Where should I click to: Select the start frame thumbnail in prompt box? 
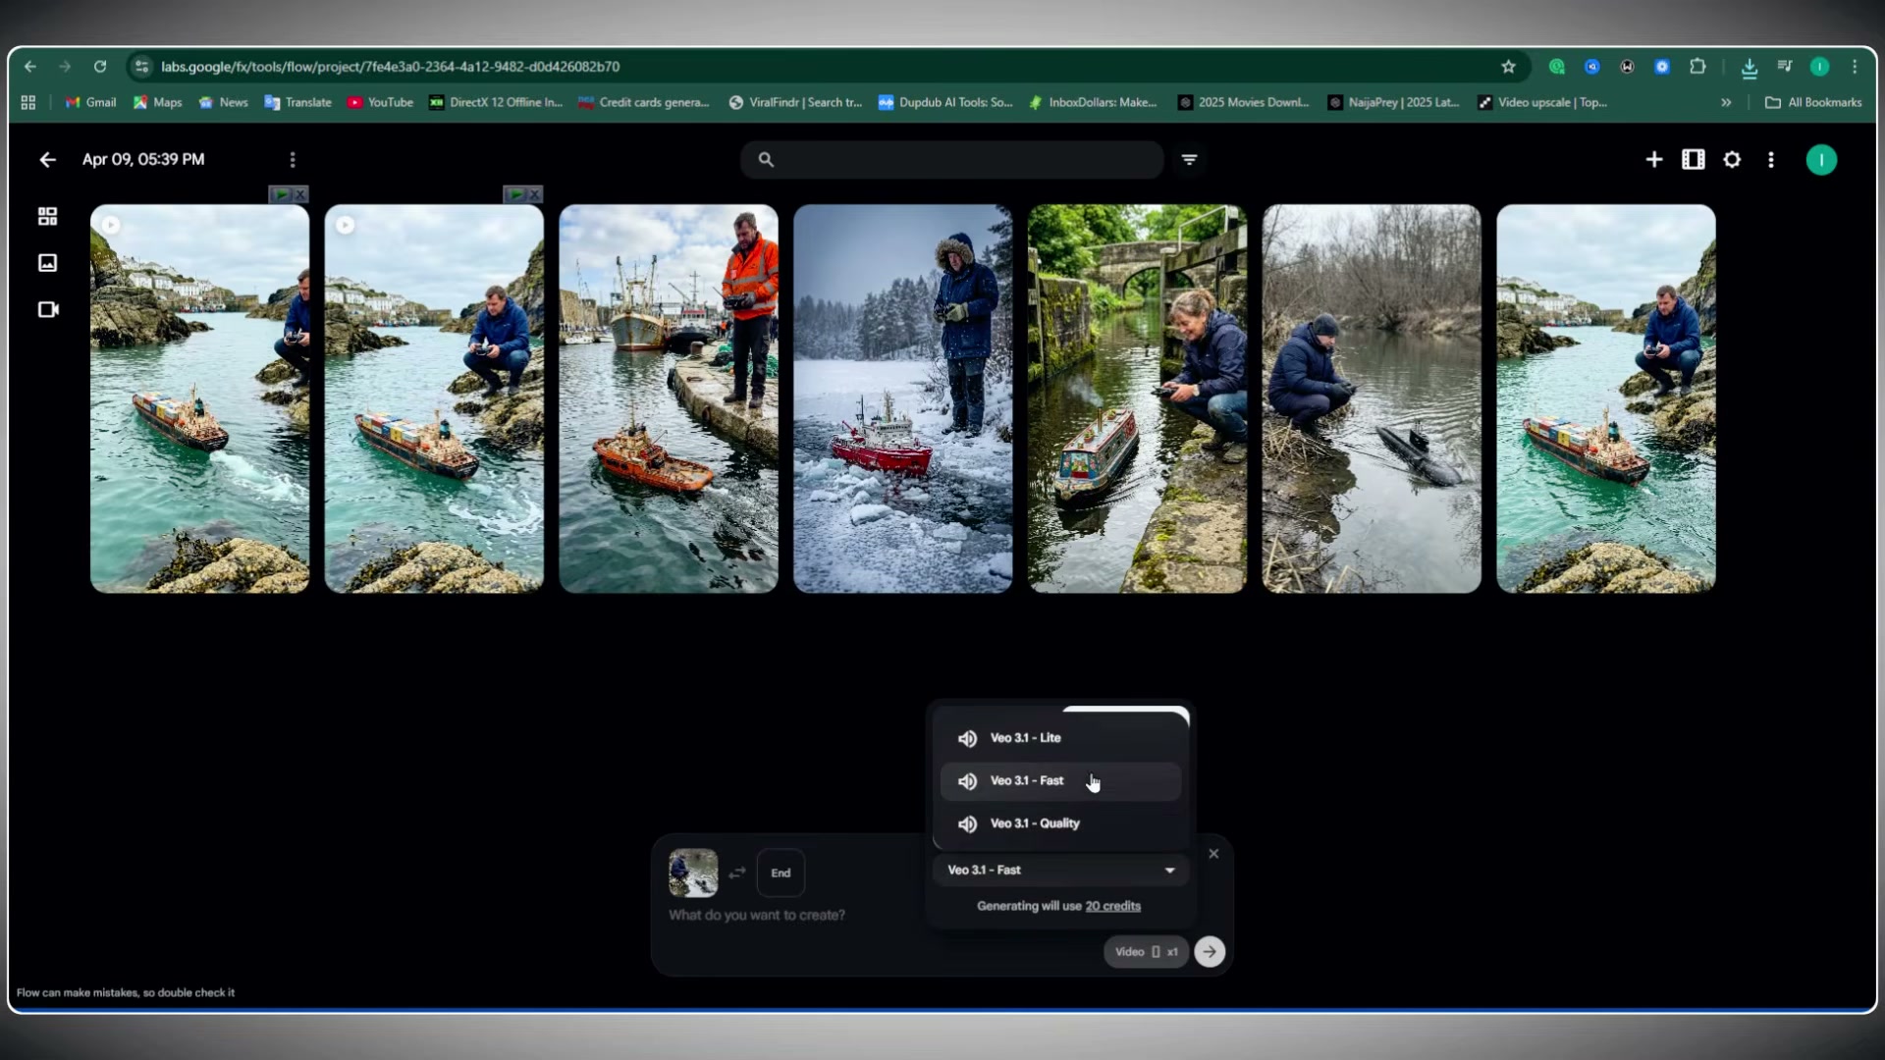coord(693,873)
